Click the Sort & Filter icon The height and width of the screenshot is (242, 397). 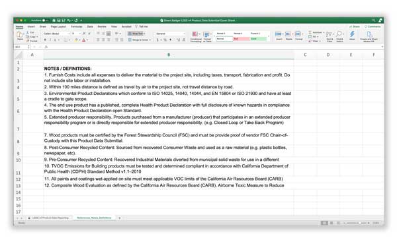[x=330, y=36]
